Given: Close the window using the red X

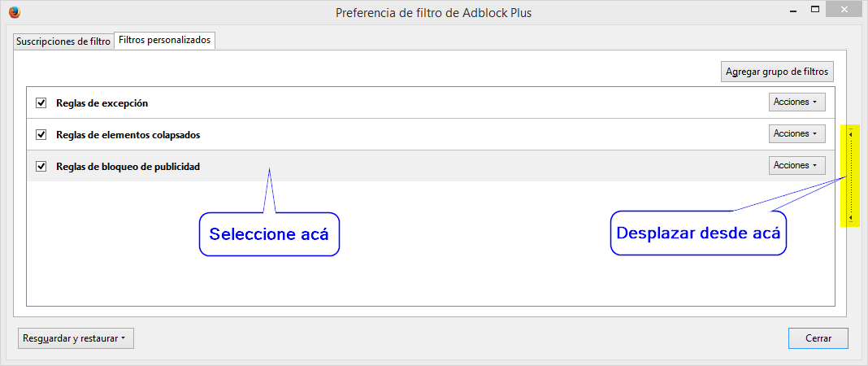Looking at the screenshot, I should 844,10.
